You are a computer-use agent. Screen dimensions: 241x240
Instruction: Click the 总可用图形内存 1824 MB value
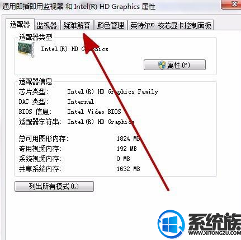tap(128, 139)
